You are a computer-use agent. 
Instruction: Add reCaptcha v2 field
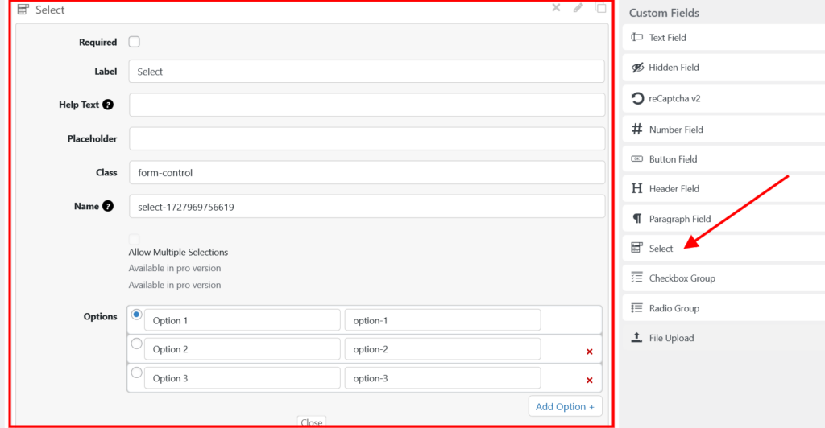pyautogui.click(x=675, y=99)
